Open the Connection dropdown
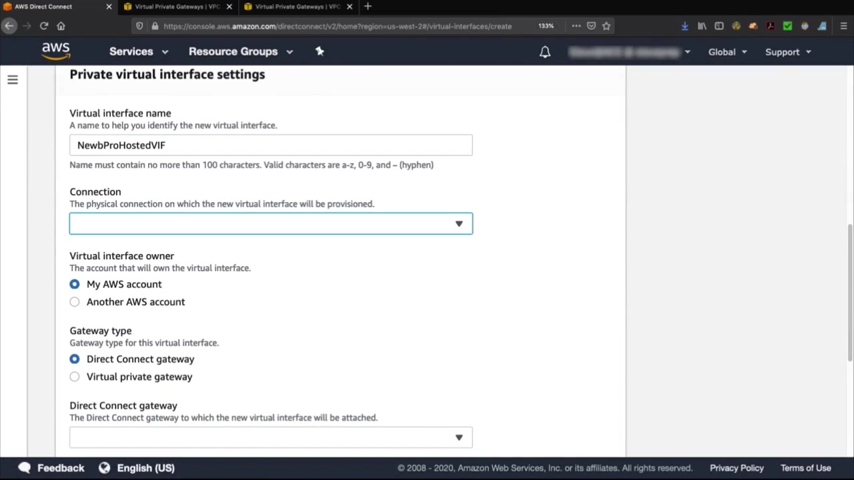This screenshot has width=854, height=480. click(x=271, y=224)
